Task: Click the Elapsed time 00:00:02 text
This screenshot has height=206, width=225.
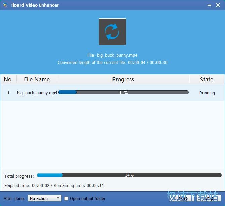Action: tap(27, 185)
